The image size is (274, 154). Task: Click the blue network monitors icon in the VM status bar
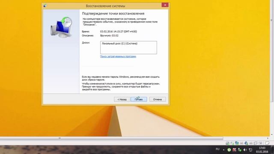click(x=237, y=143)
